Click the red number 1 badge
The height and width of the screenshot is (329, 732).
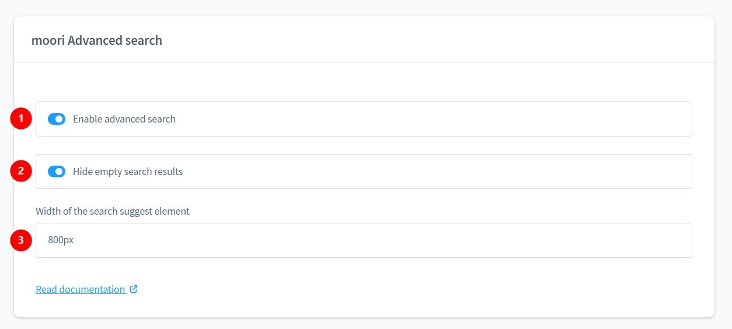click(21, 119)
